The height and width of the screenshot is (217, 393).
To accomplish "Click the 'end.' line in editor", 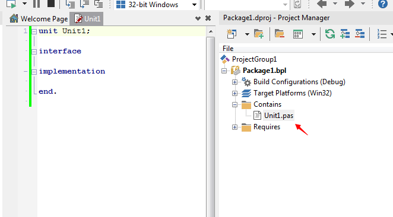I will 47,92.
